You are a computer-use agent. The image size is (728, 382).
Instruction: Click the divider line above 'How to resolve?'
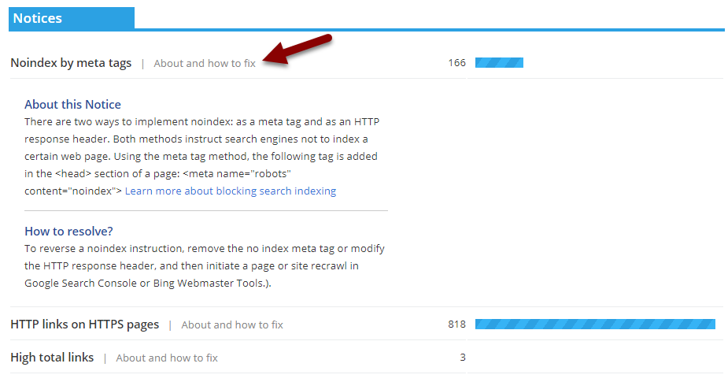(206, 211)
